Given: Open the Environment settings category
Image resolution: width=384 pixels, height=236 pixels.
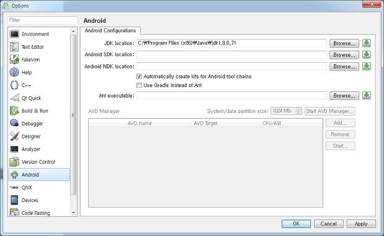Looking at the screenshot, I should pos(39,34).
